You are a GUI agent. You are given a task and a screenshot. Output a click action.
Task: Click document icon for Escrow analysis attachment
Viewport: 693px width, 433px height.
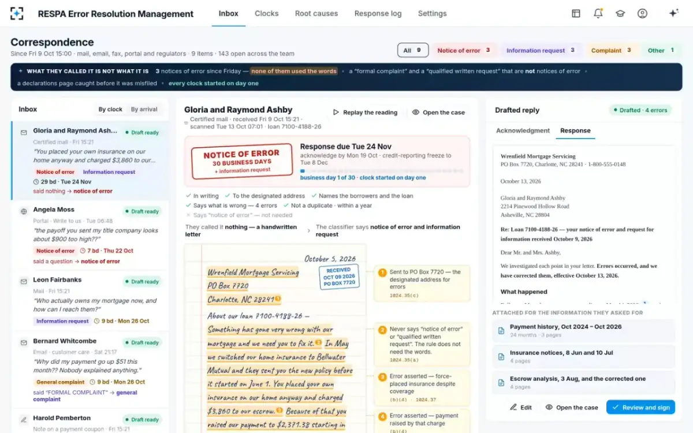[x=501, y=382]
